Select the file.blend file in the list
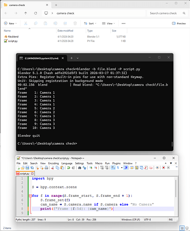The width and height of the screenshot is (190, 231). [x=65, y=36]
